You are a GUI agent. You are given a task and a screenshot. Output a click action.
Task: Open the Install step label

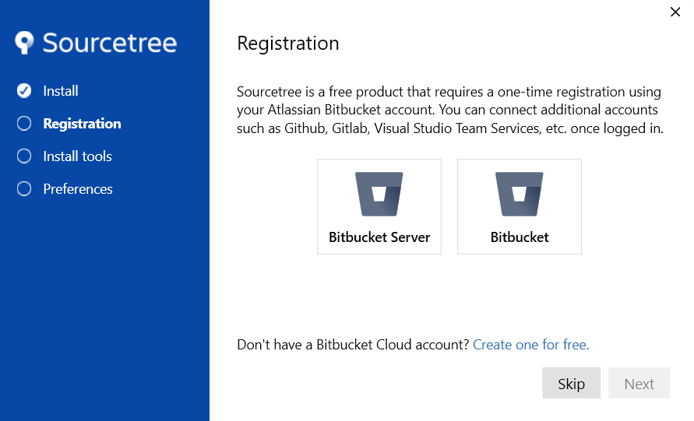61,91
